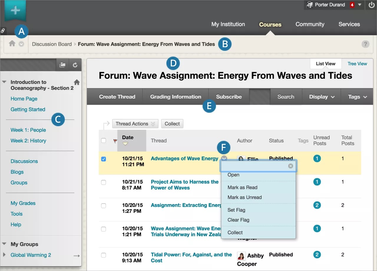The width and height of the screenshot is (377, 271).
Task: Open the Display dropdown menu
Action: click(322, 97)
